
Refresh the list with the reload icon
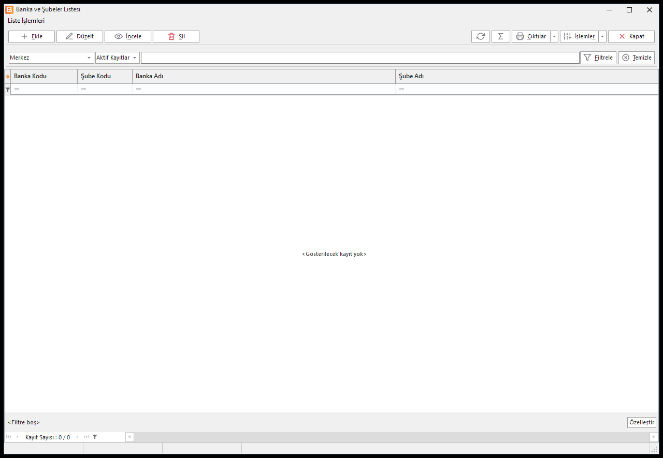coord(481,36)
